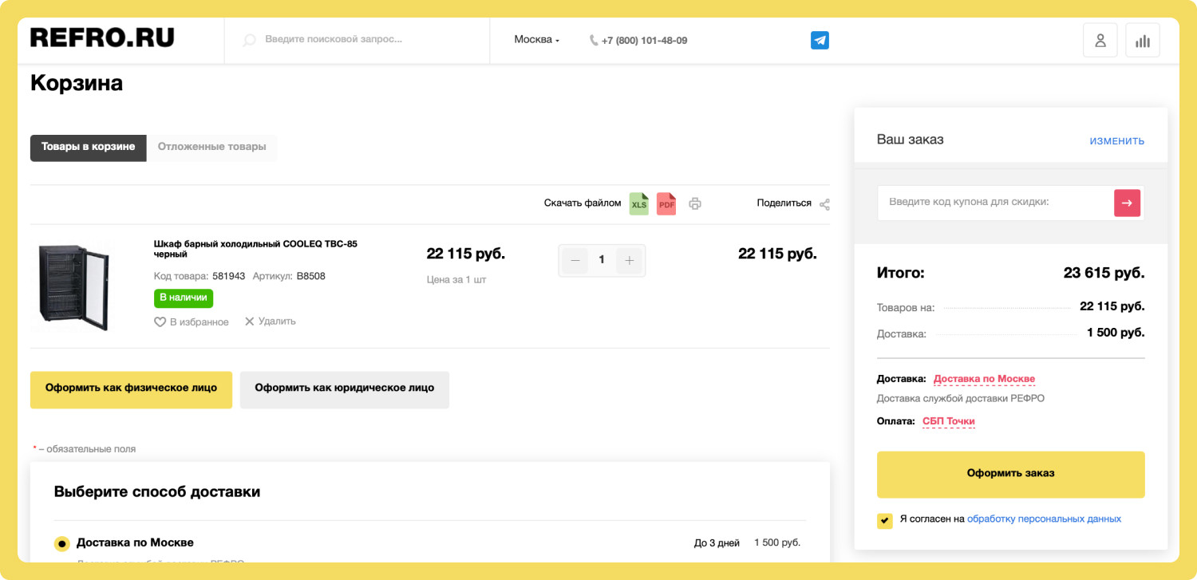Click the Доставка cost 1 500 руб. in summary
1197x580 pixels.
tap(1116, 333)
